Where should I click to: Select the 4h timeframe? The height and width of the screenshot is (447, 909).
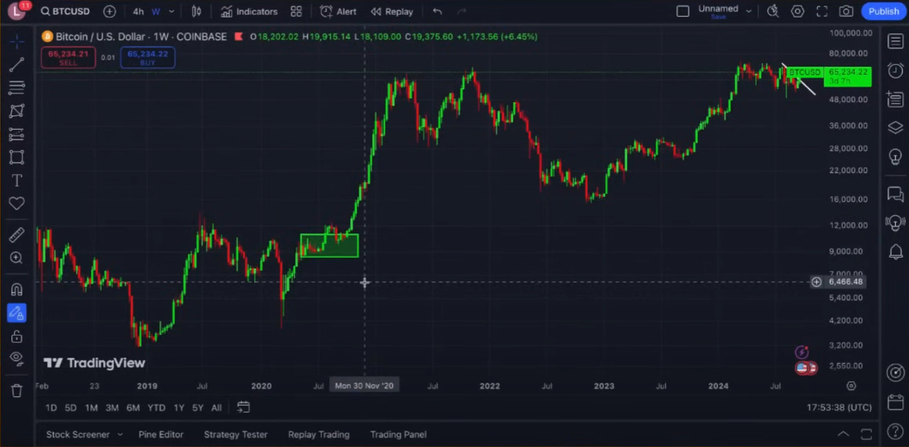pos(138,11)
